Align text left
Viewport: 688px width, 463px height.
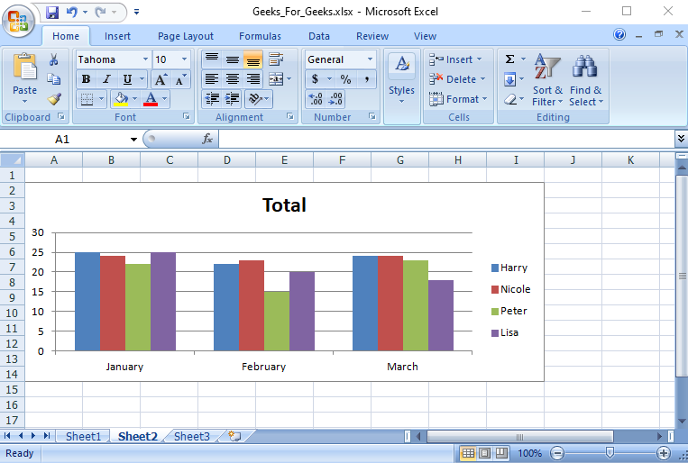(x=212, y=79)
